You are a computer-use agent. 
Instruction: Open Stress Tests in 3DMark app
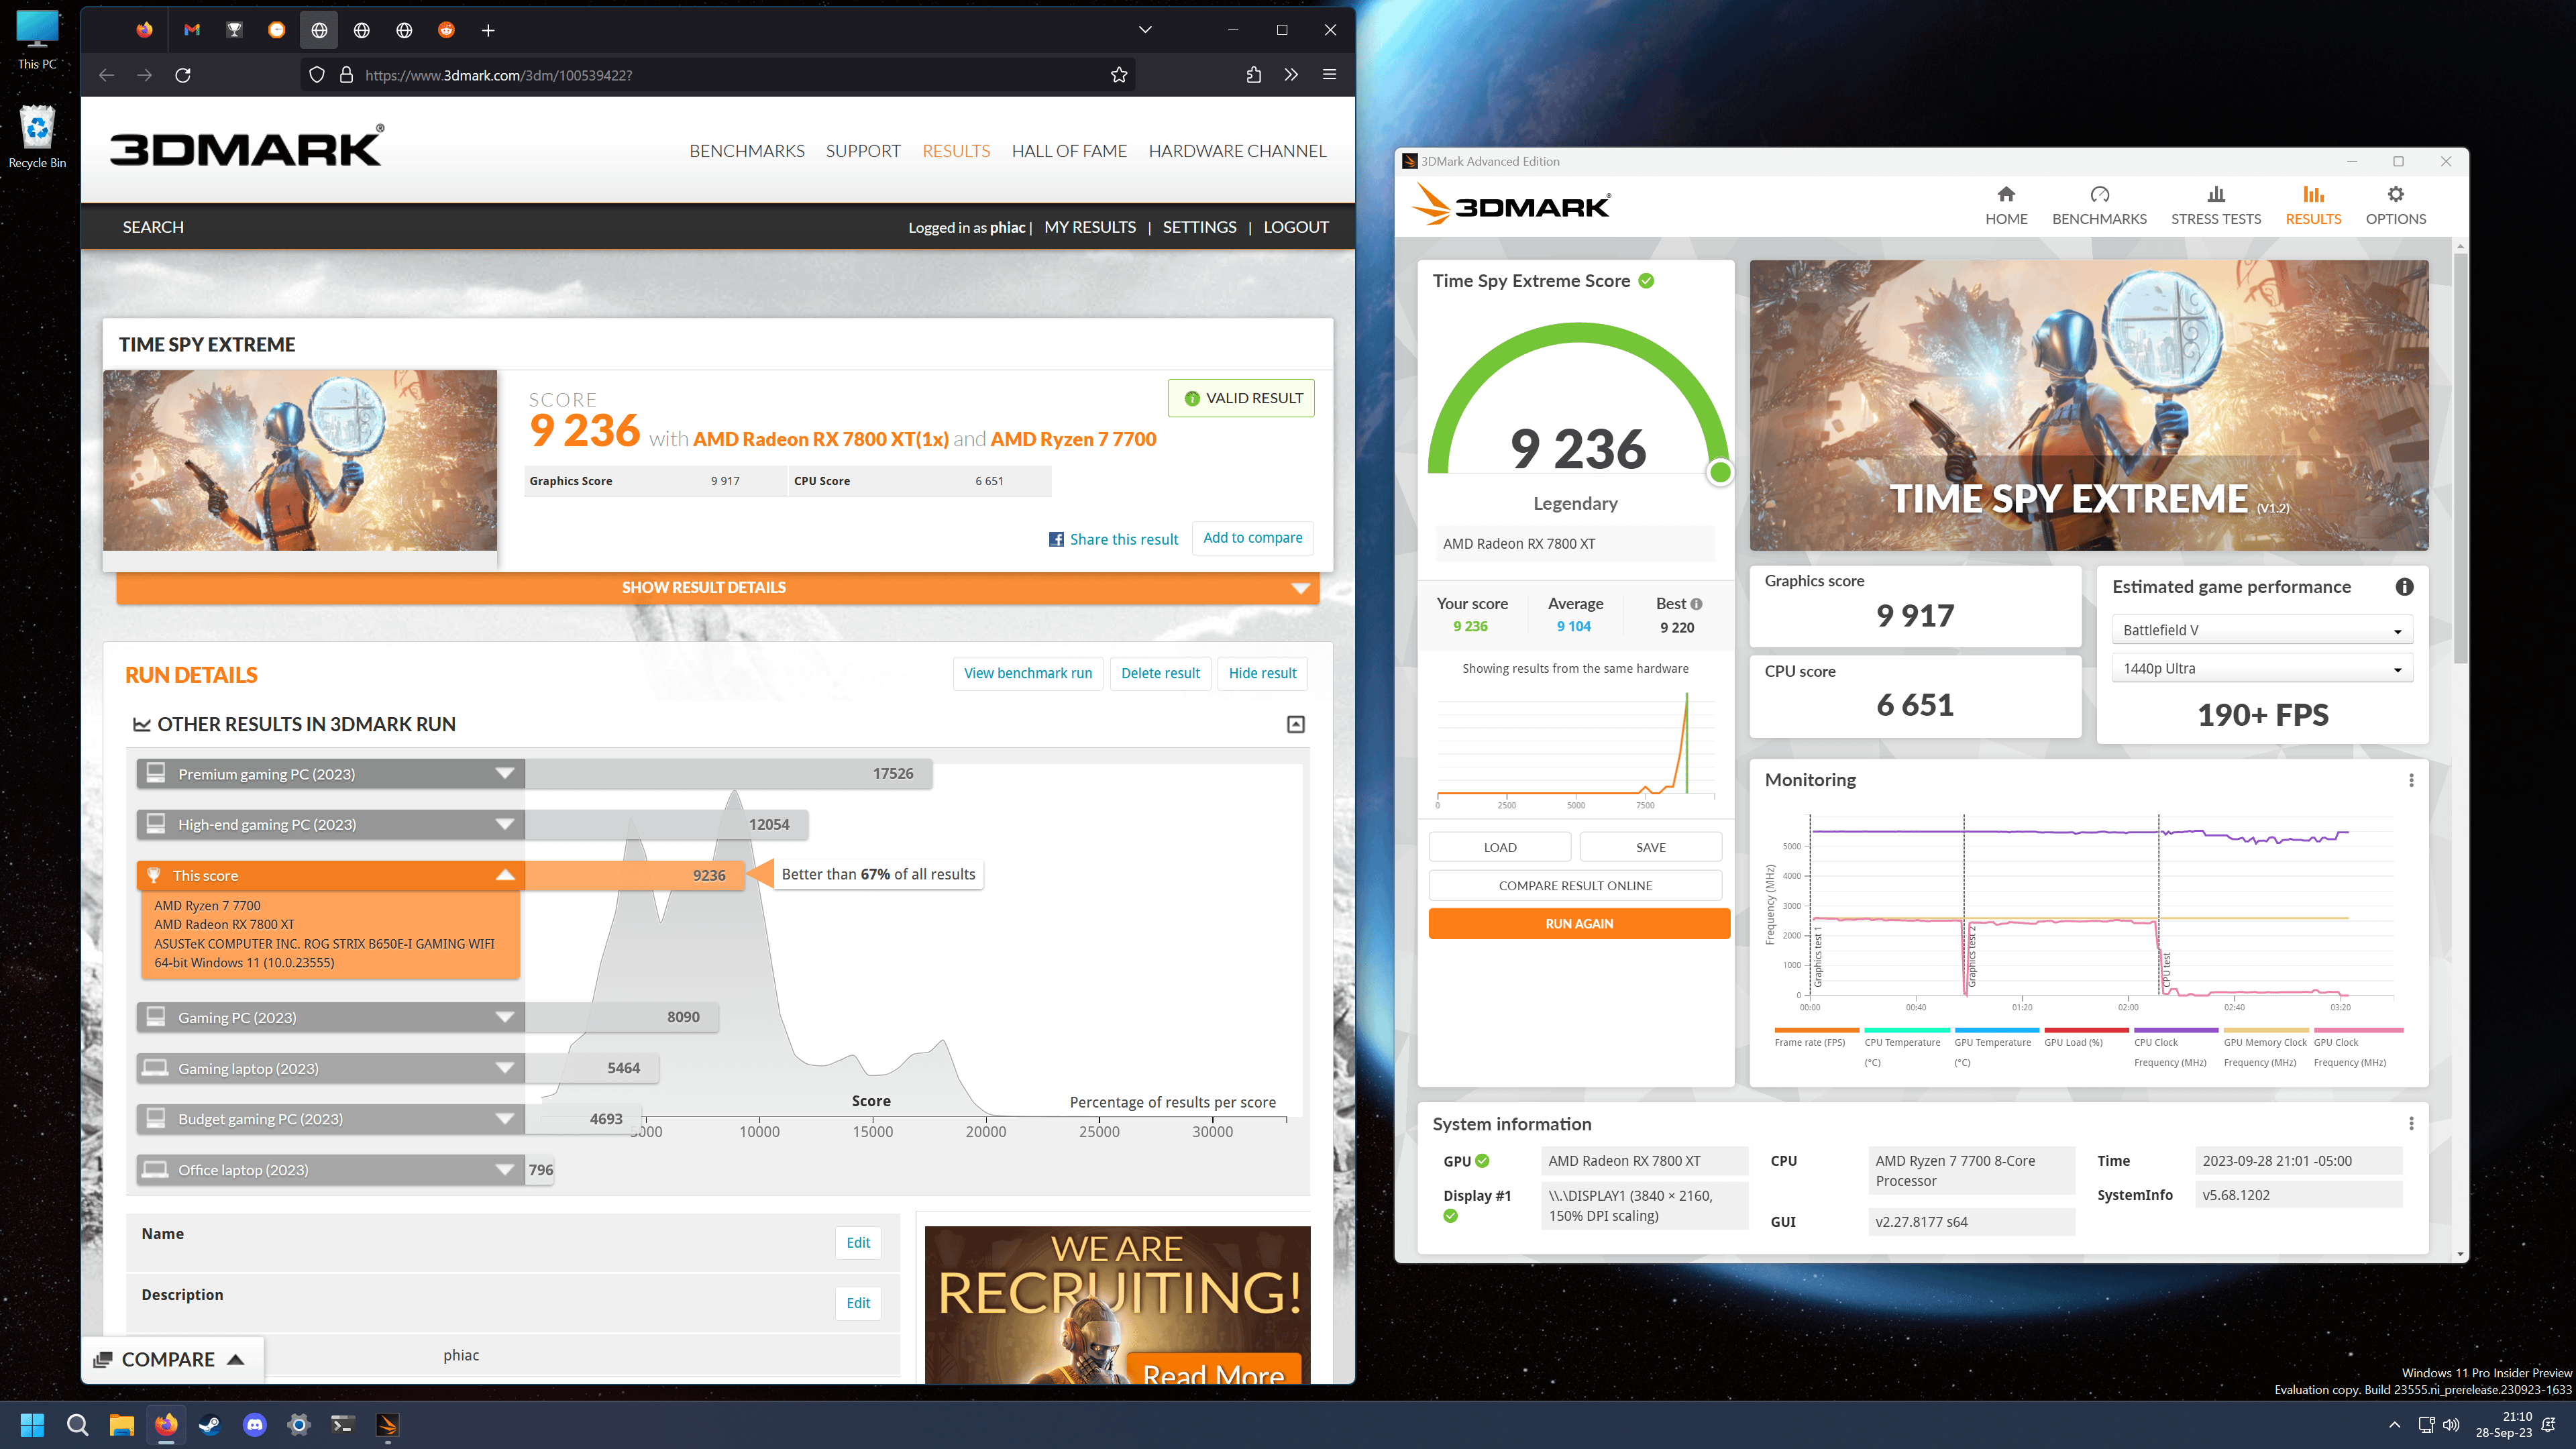click(x=2215, y=206)
